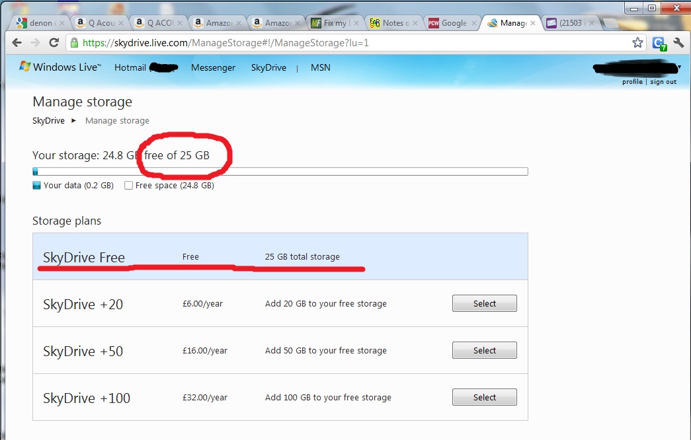Click the browser back arrow
Screen dimensions: 691x440
pos(17,43)
